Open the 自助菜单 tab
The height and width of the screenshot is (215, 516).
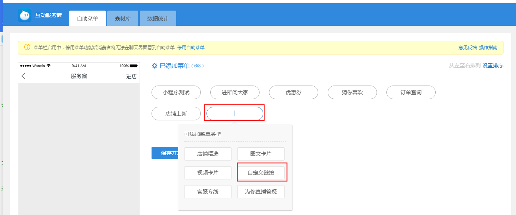pyautogui.click(x=88, y=19)
